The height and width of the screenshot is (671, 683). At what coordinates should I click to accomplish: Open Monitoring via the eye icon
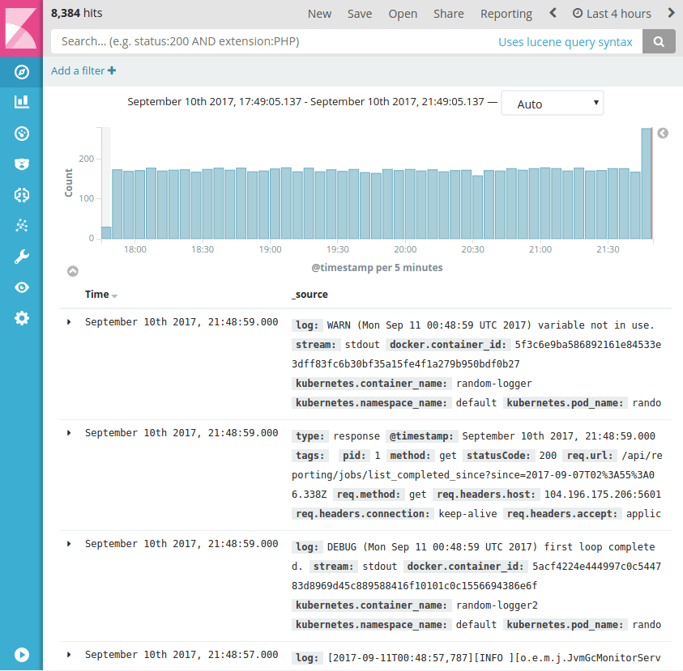[x=22, y=287]
